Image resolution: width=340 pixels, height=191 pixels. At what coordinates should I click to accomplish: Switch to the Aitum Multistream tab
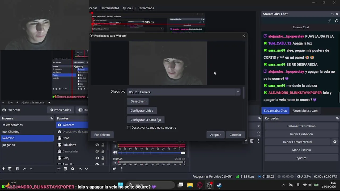305,111
